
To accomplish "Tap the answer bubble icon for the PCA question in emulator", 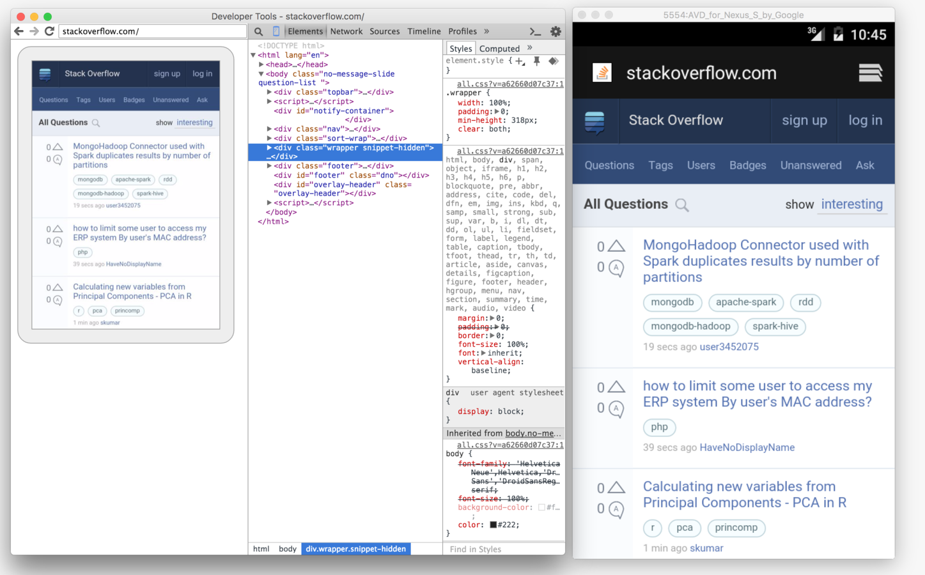I will coord(616,509).
